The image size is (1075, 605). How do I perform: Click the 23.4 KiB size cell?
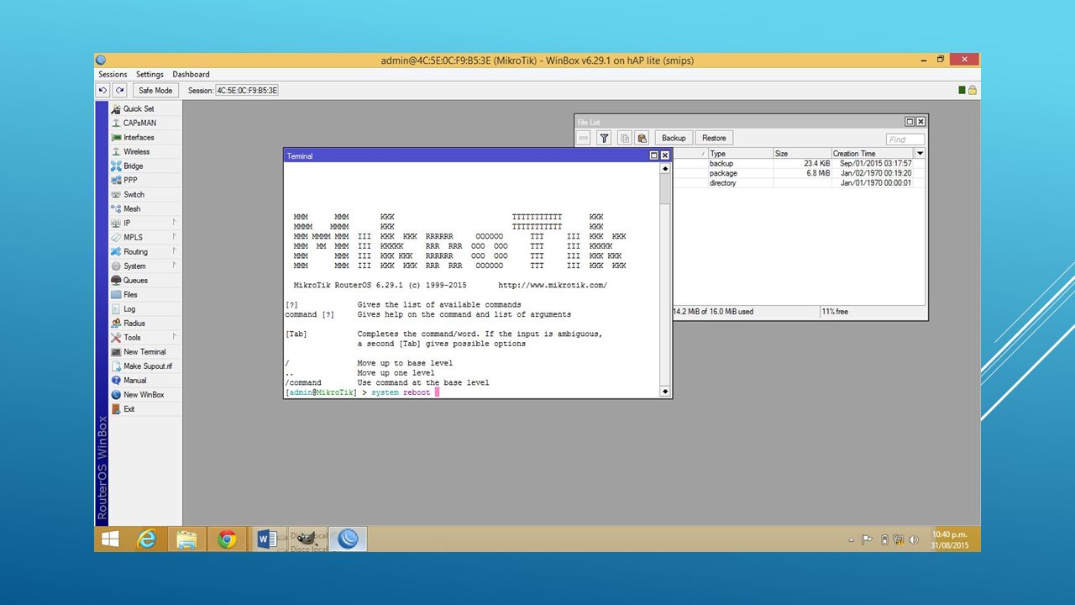coord(816,163)
